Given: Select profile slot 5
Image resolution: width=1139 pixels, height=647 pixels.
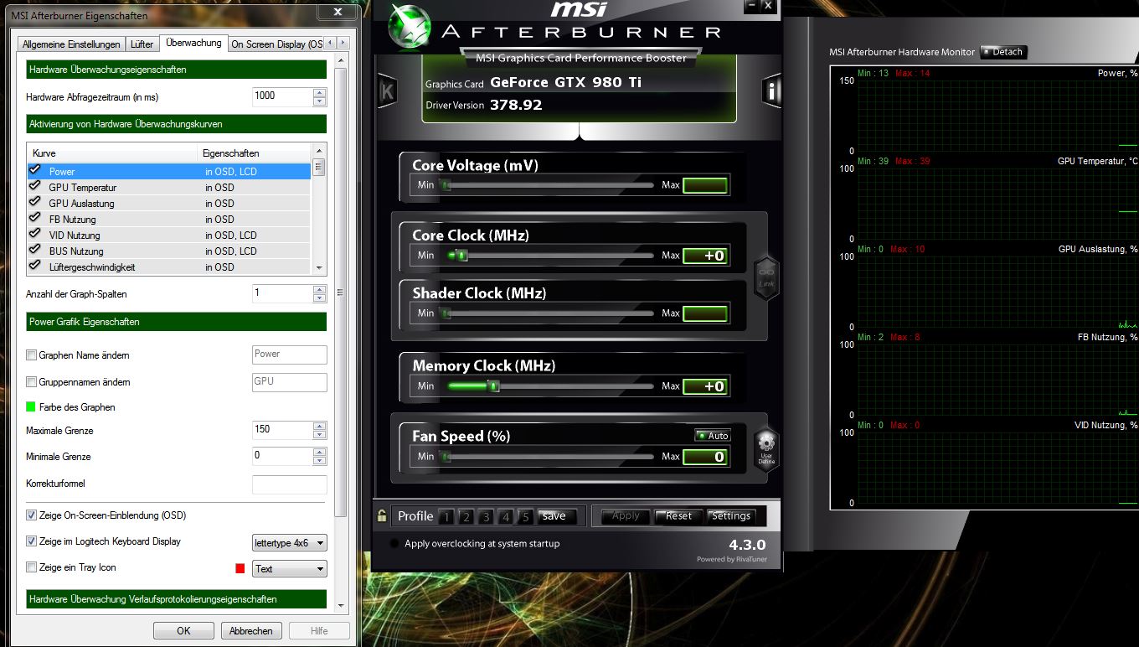Looking at the screenshot, I should tap(526, 516).
